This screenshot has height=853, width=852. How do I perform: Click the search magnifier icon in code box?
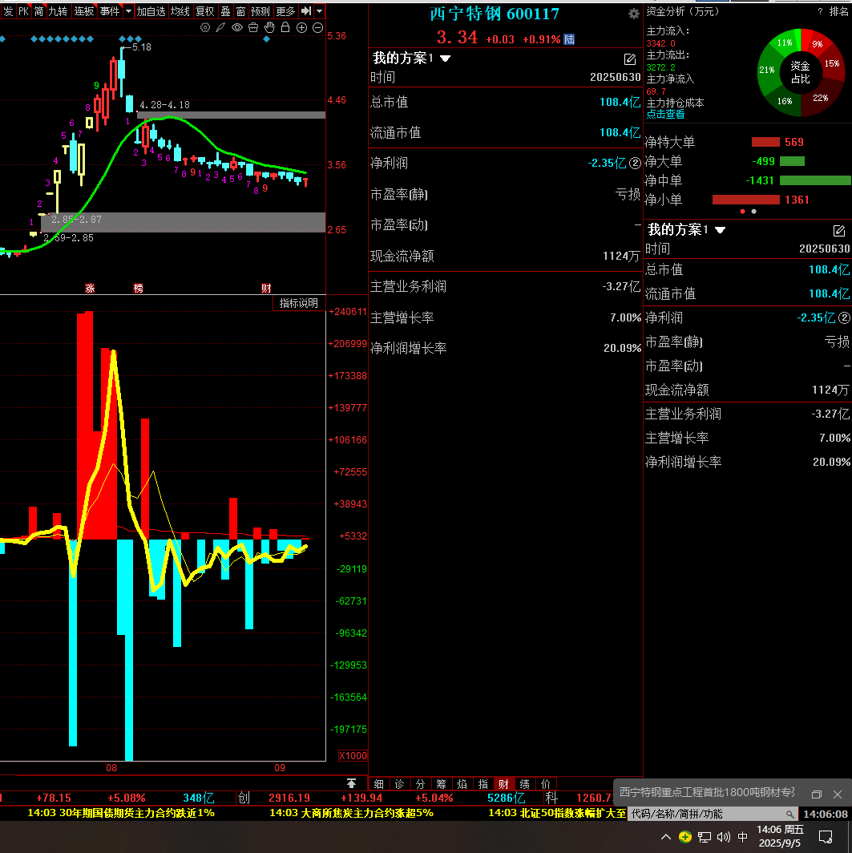[789, 814]
